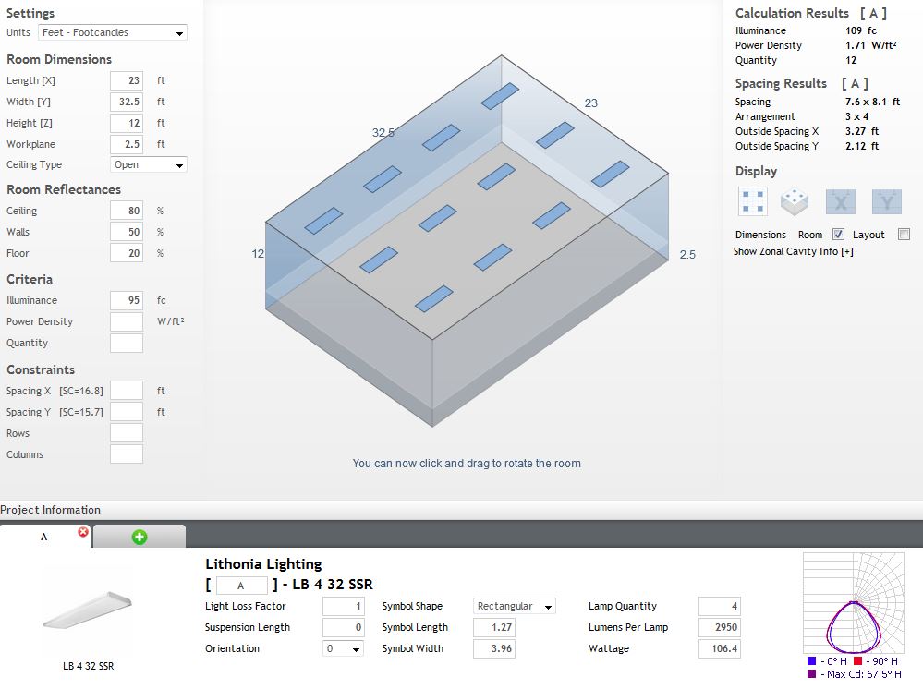
Task: Add a new luminaire with green plus
Action: tap(140, 537)
